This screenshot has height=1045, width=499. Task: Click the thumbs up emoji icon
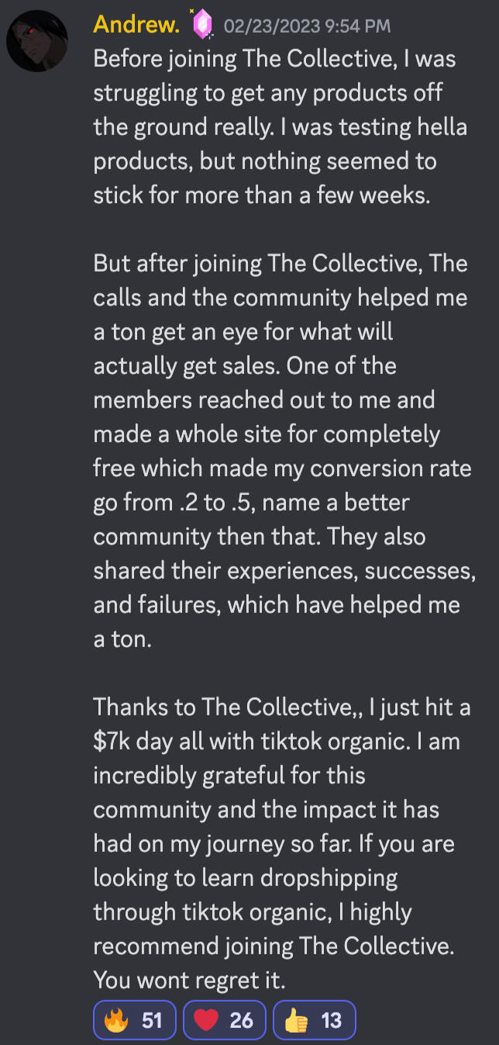point(296,1019)
